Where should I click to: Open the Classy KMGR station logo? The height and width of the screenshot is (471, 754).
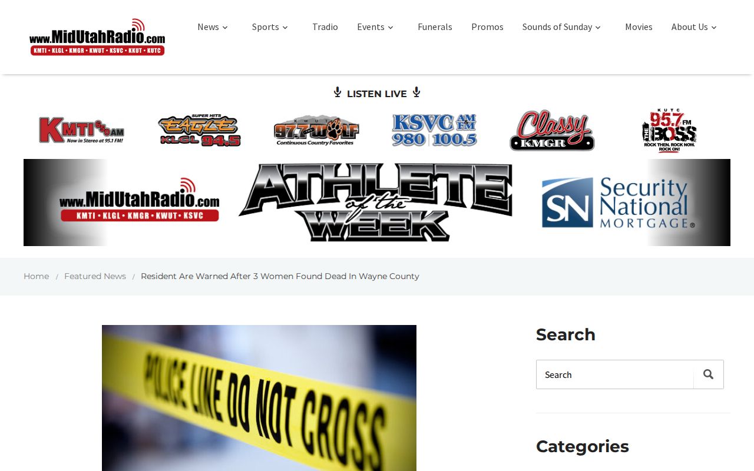[552, 130]
